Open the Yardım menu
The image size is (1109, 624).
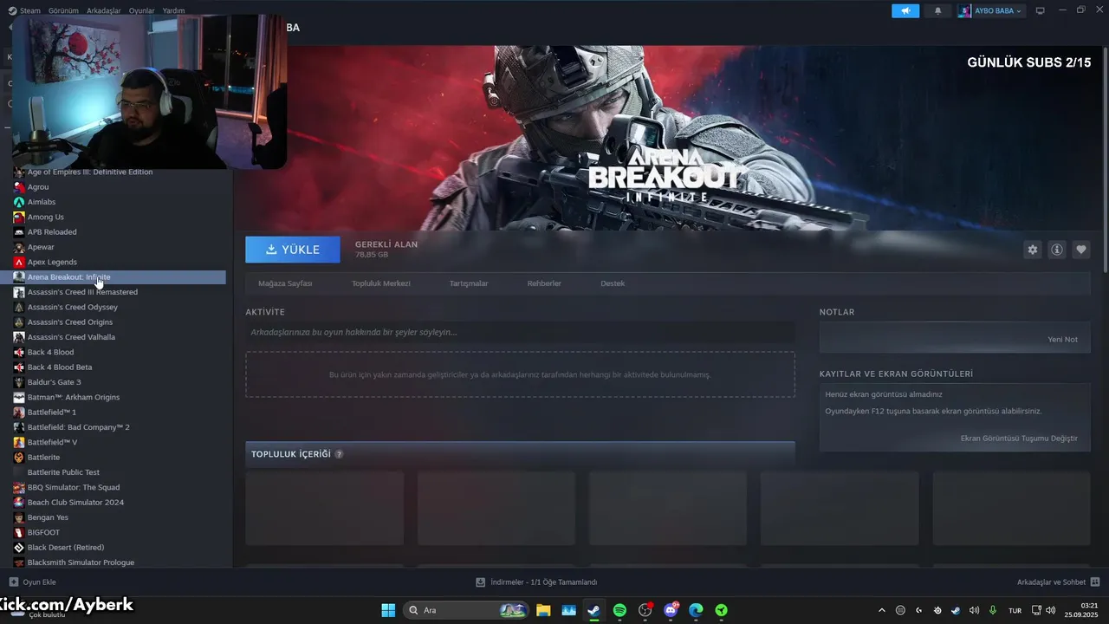[173, 10]
